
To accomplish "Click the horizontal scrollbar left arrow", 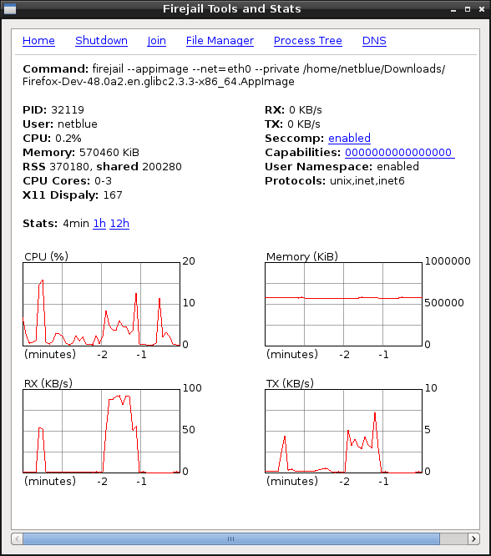I will (17, 539).
